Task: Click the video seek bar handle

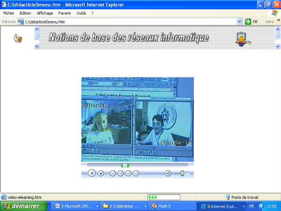Action: [125, 166]
